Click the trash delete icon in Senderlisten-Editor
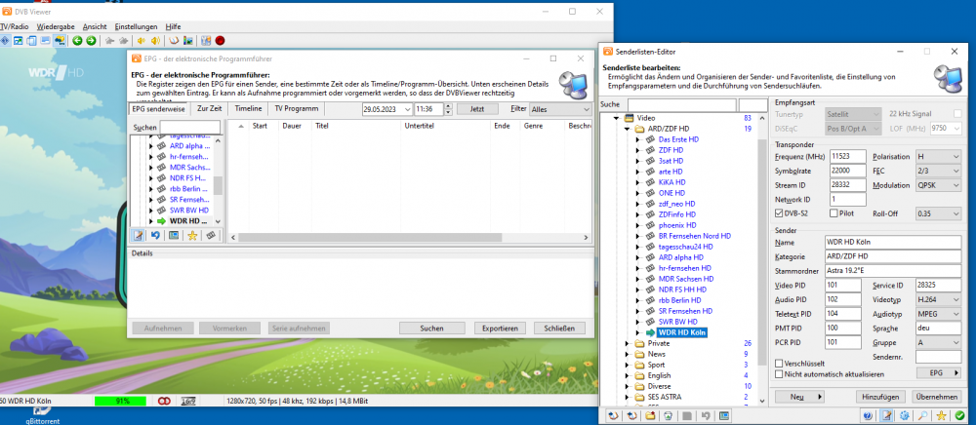Viewport: 976px width, 425px height. click(669, 416)
